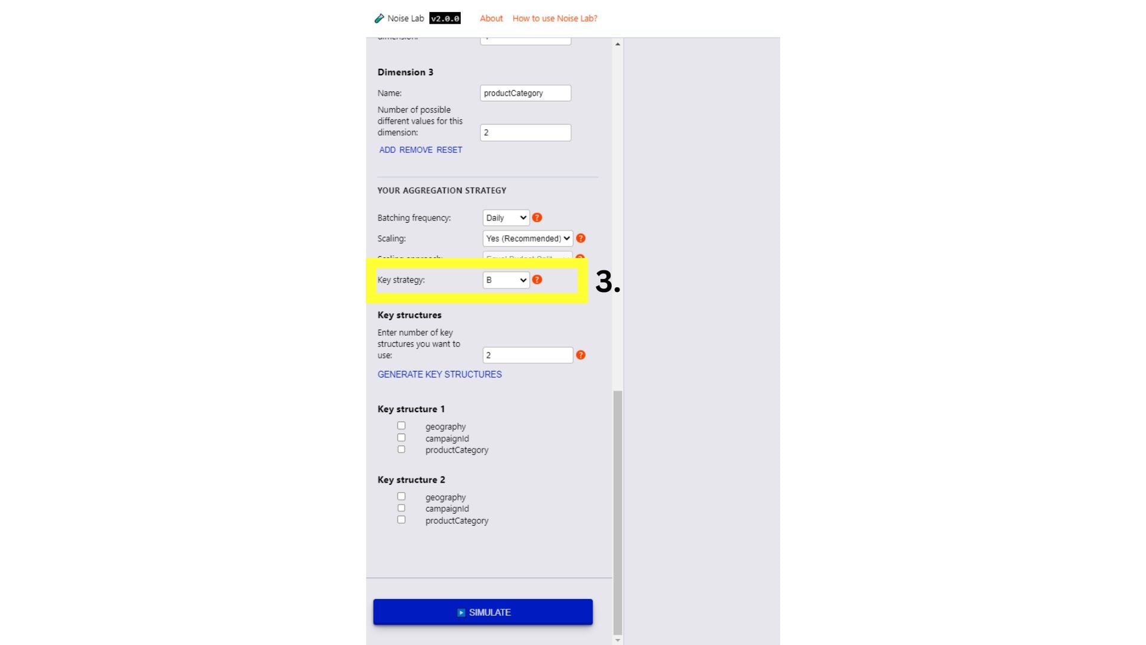Toggle geography checkbox in Key structure 1
Image resolution: width=1146 pixels, height=645 pixels.
pos(401,426)
